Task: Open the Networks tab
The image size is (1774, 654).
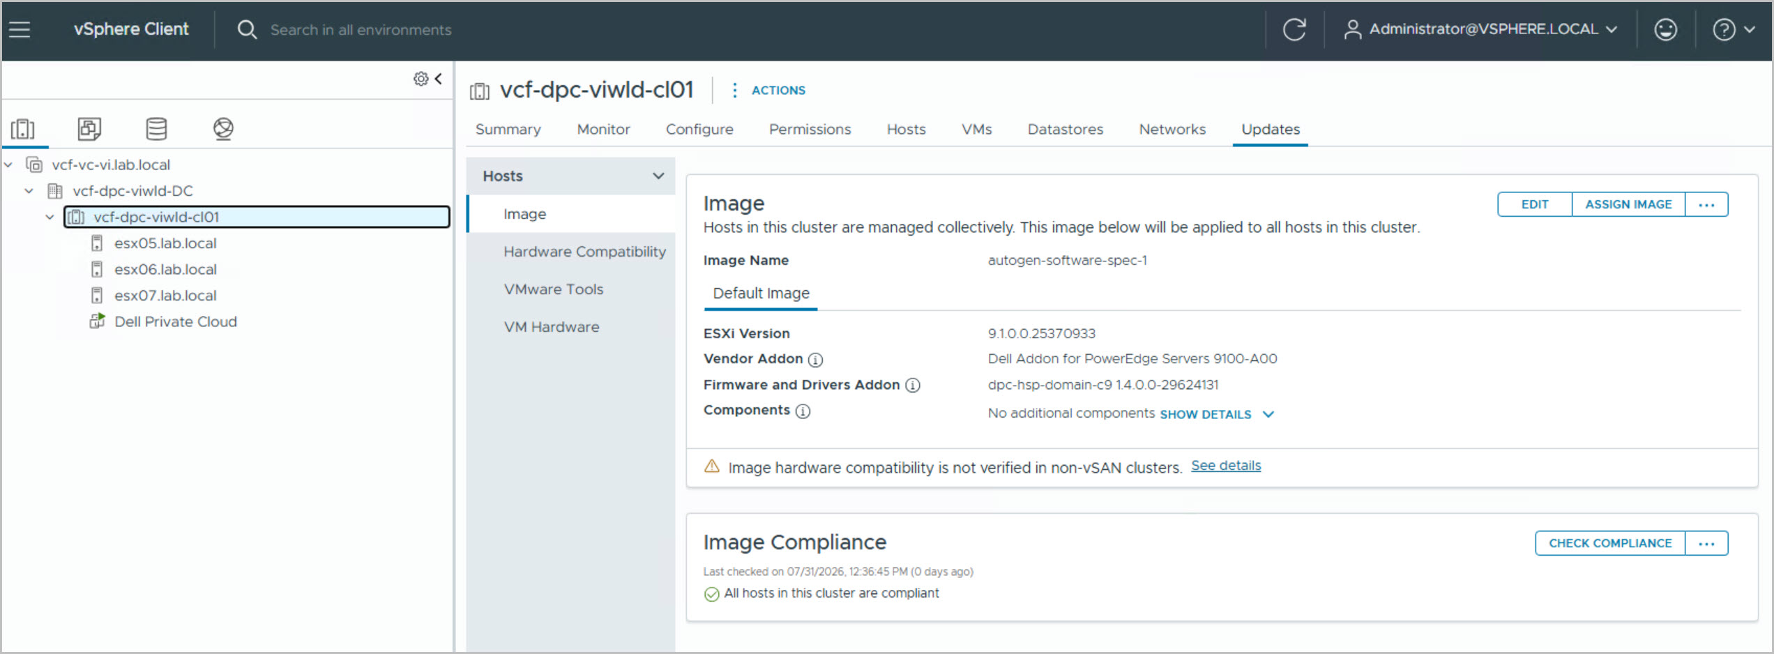Action: tap(1172, 129)
